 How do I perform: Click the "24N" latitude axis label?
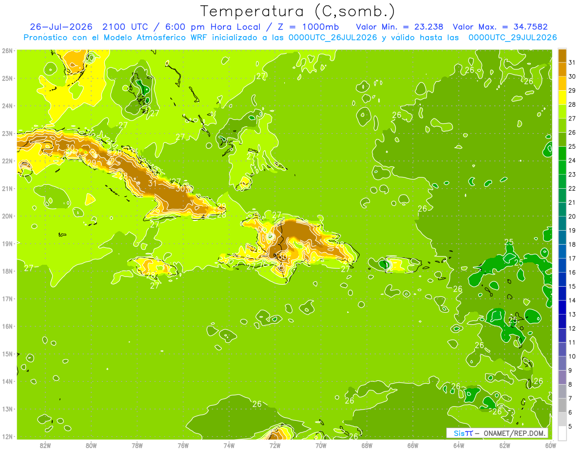coord(7,106)
